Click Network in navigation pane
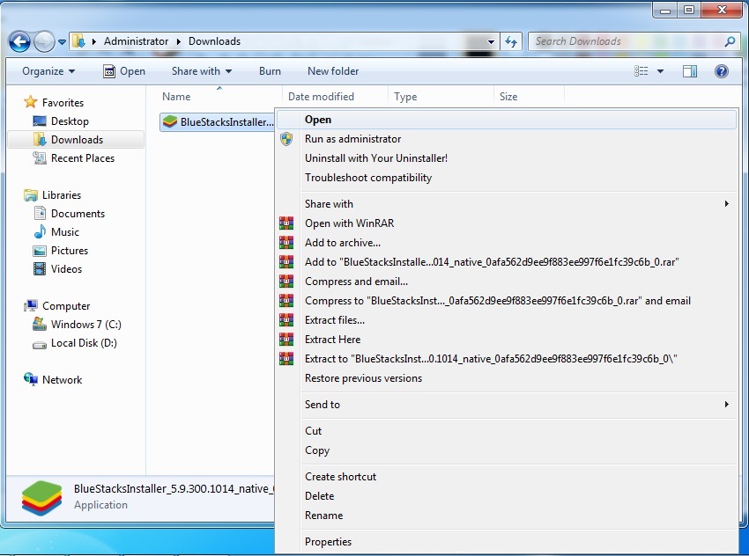Viewport: 749px width, 556px height. tap(62, 380)
